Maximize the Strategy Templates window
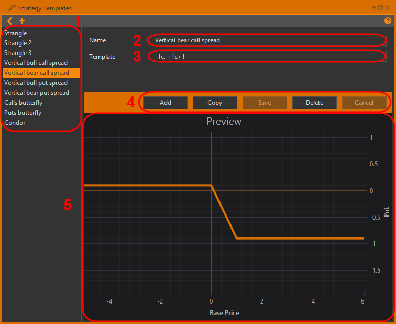 [381, 8]
